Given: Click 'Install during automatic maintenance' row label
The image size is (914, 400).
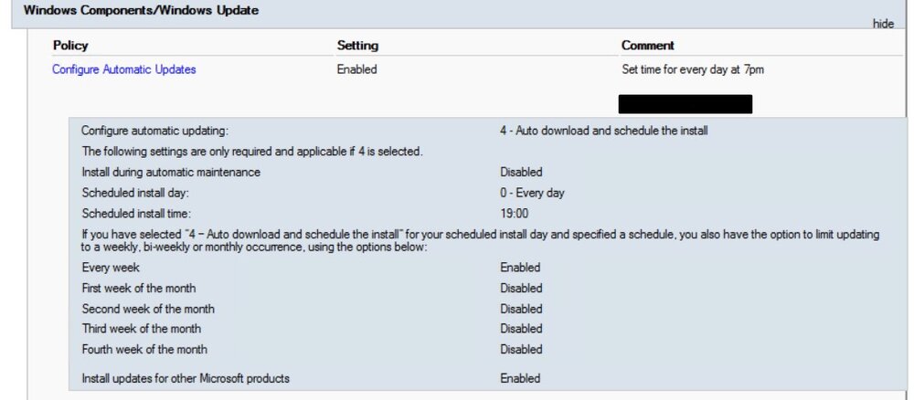Looking at the screenshot, I should [x=171, y=173].
